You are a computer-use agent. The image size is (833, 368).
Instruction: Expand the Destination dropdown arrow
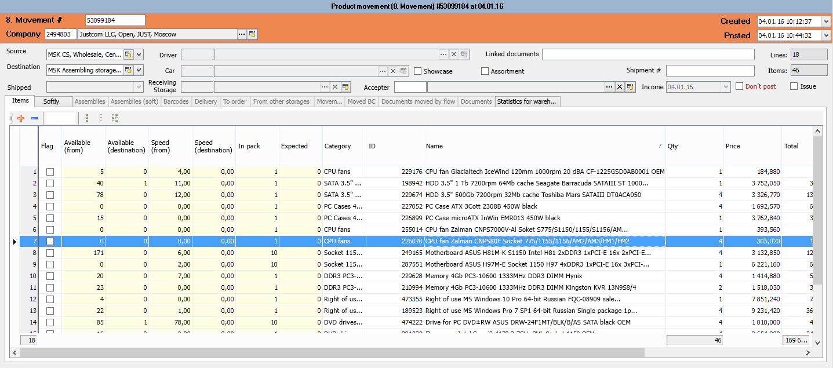click(139, 70)
